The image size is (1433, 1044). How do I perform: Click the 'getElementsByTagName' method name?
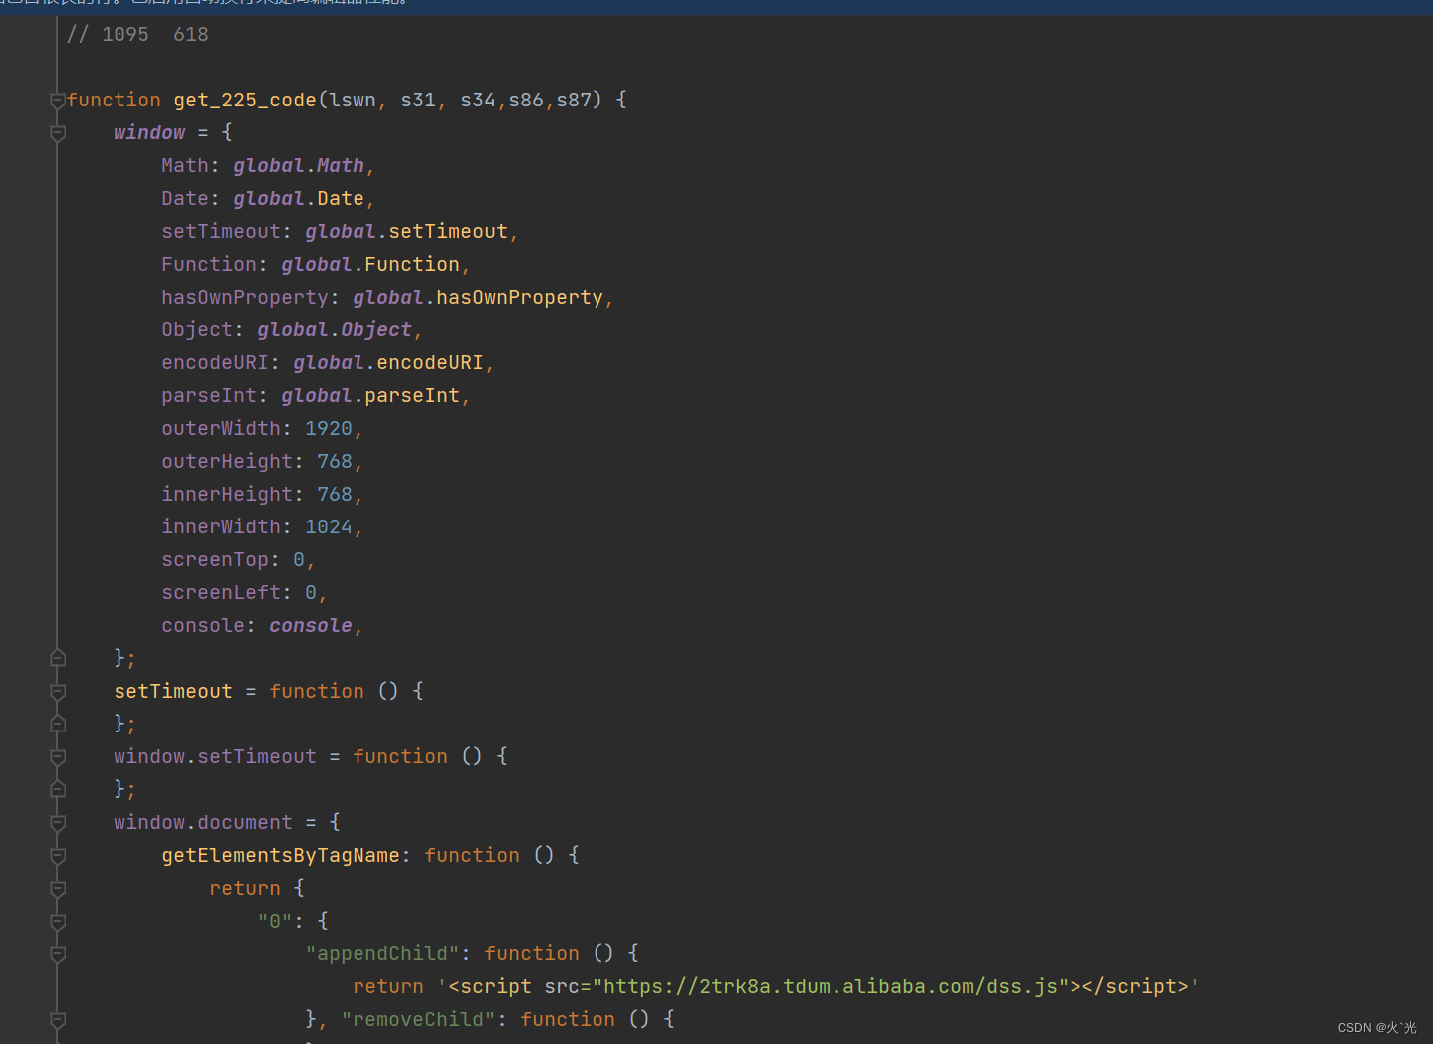(x=281, y=855)
